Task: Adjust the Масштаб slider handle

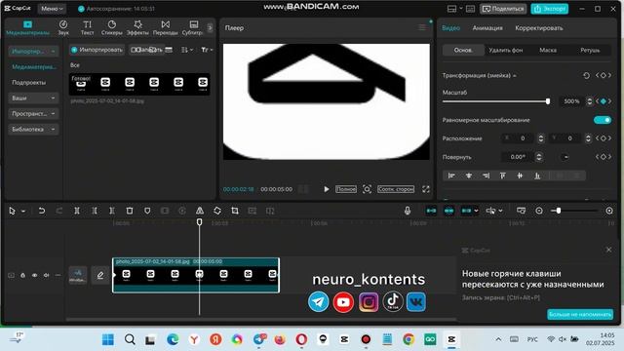Action: [548, 101]
